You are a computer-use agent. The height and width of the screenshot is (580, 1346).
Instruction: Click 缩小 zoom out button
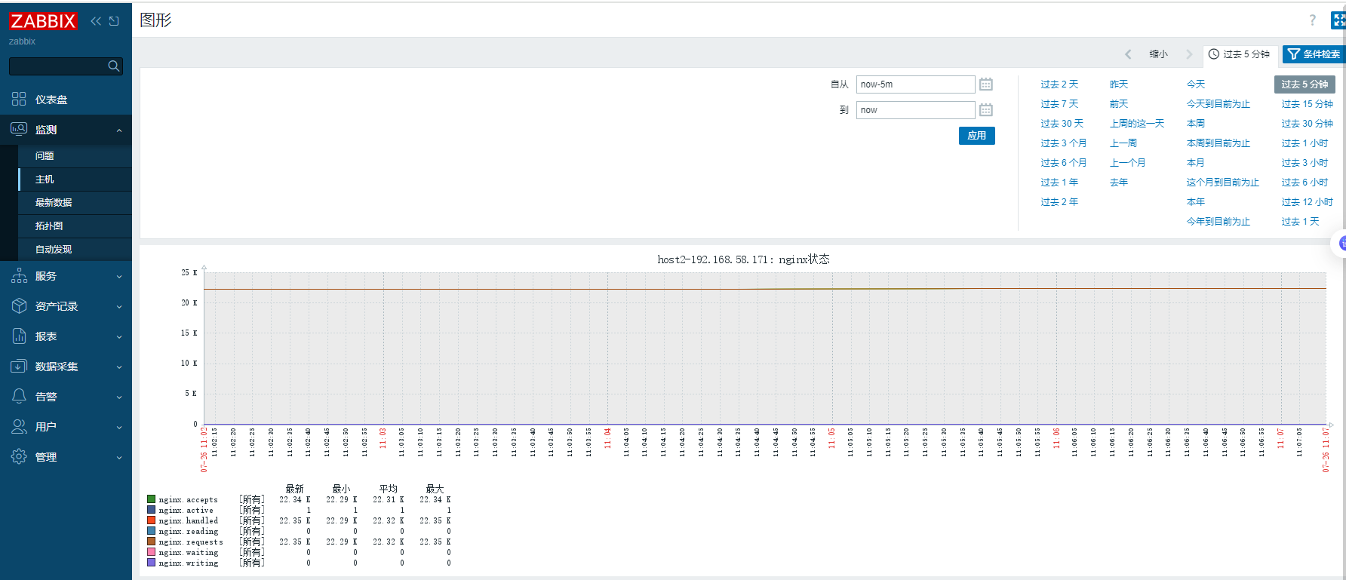click(x=1158, y=54)
